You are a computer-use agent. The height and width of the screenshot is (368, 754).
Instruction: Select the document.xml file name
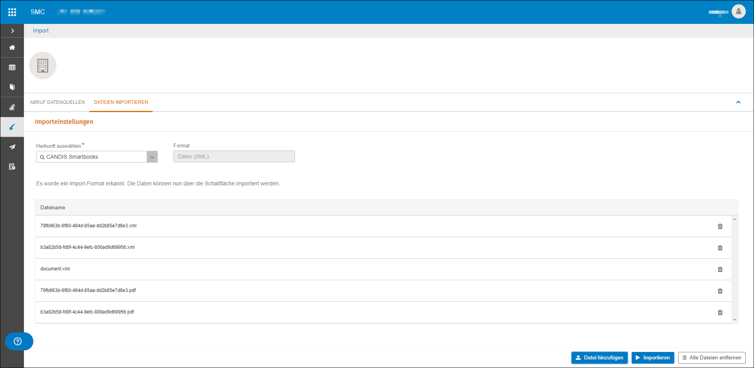tap(55, 269)
